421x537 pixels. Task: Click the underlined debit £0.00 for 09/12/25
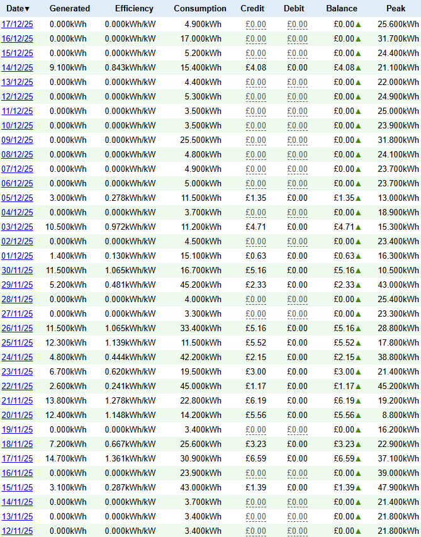(x=297, y=140)
